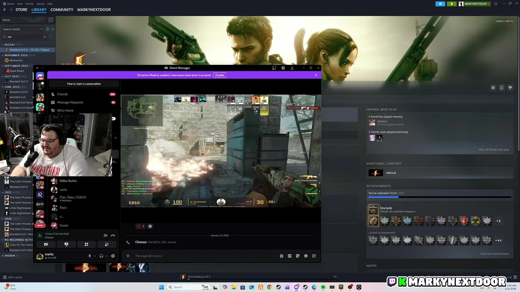Collapse the JULY 2025 section
520x292 pixels.
click(3, 76)
